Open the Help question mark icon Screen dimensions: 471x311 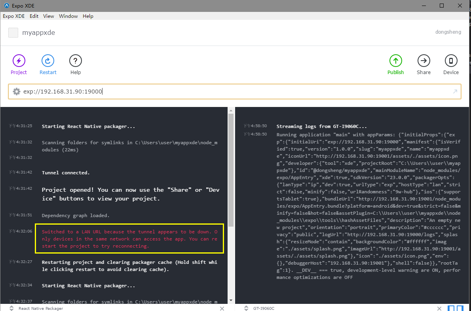click(75, 61)
